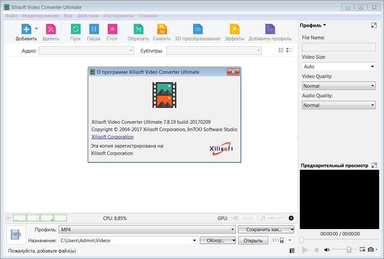Open the Вид menu

(68, 16)
